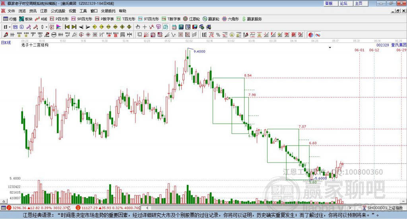This screenshot has height=219, width=407.
Task: Open the 浏览 menu
Action: pos(22,11)
